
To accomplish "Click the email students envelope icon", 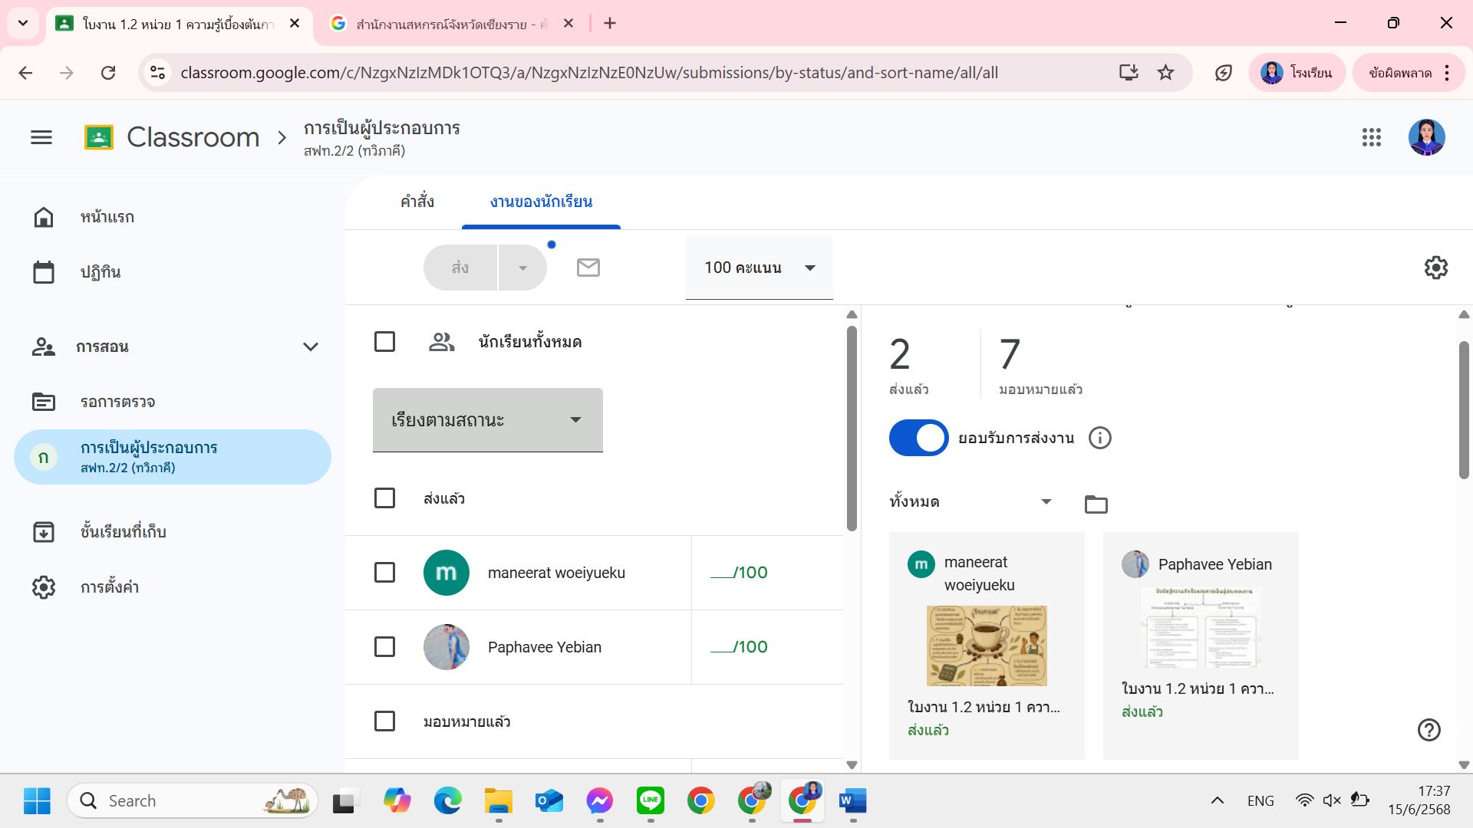I will (x=588, y=268).
